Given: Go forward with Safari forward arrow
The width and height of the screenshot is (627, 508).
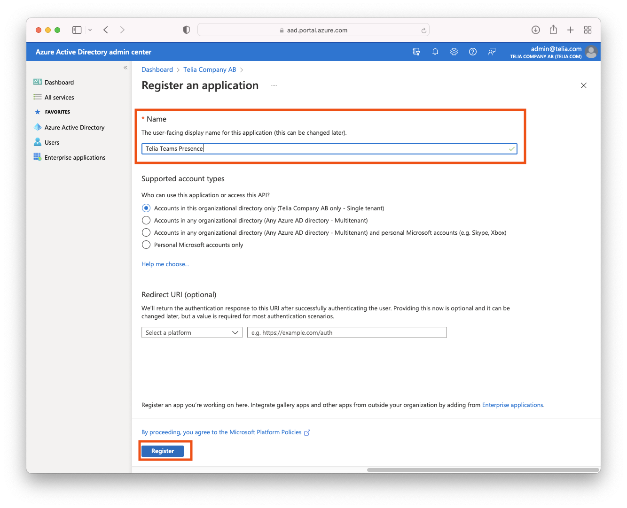Looking at the screenshot, I should tap(122, 30).
